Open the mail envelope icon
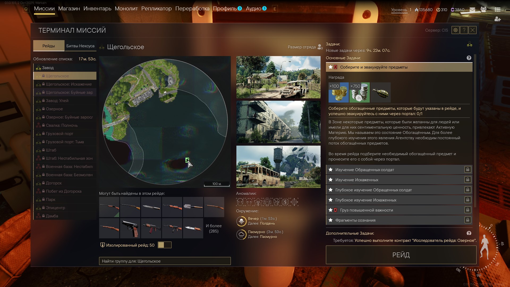The width and height of the screenshot is (510, 287). click(472, 10)
